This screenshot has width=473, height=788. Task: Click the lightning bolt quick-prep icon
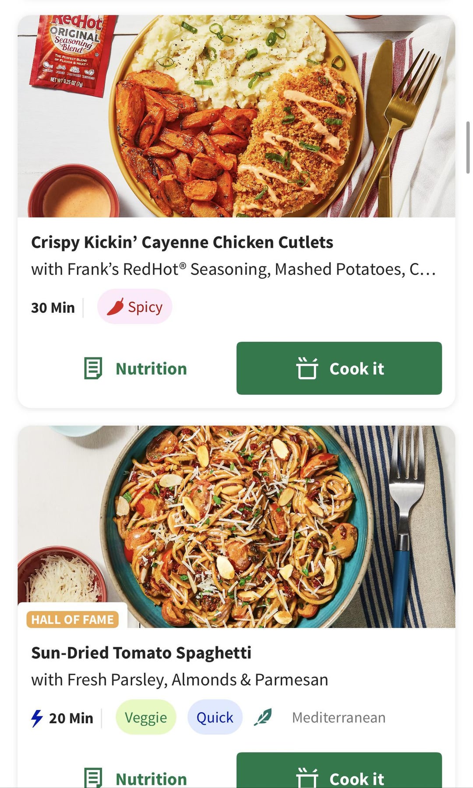click(x=37, y=718)
